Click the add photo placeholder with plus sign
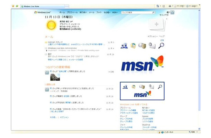 (157, 24)
